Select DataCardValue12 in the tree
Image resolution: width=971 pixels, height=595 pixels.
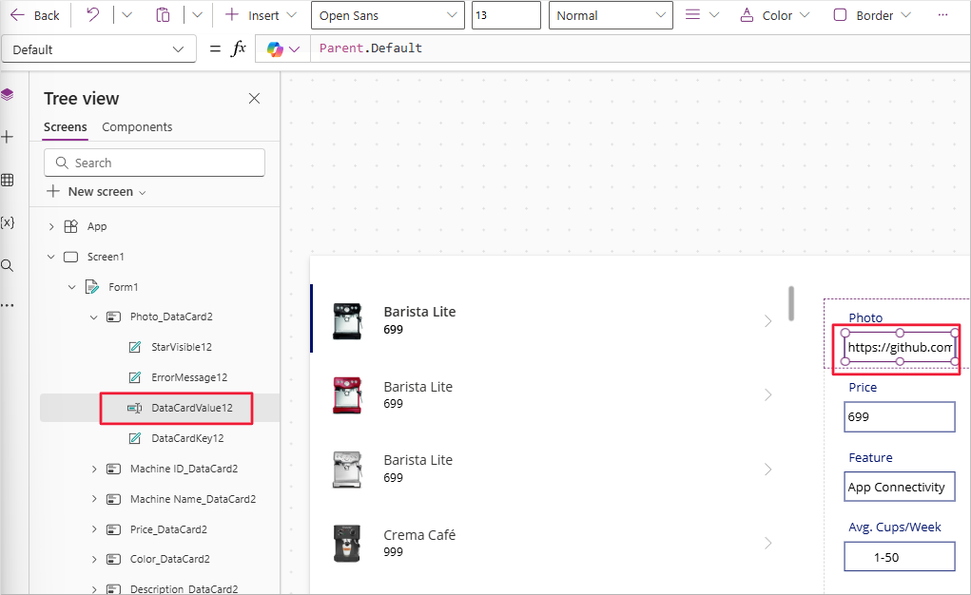click(192, 408)
